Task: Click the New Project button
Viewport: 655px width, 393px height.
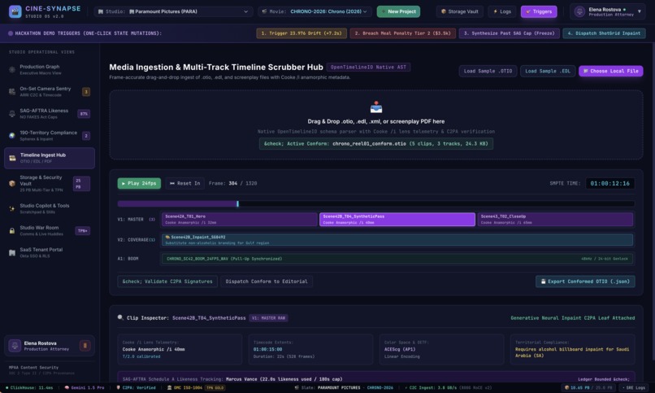Action: click(x=398, y=11)
